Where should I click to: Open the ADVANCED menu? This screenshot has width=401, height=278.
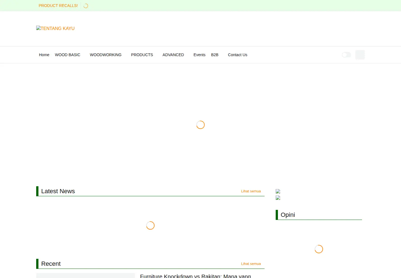pyautogui.click(x=173, y=55)
